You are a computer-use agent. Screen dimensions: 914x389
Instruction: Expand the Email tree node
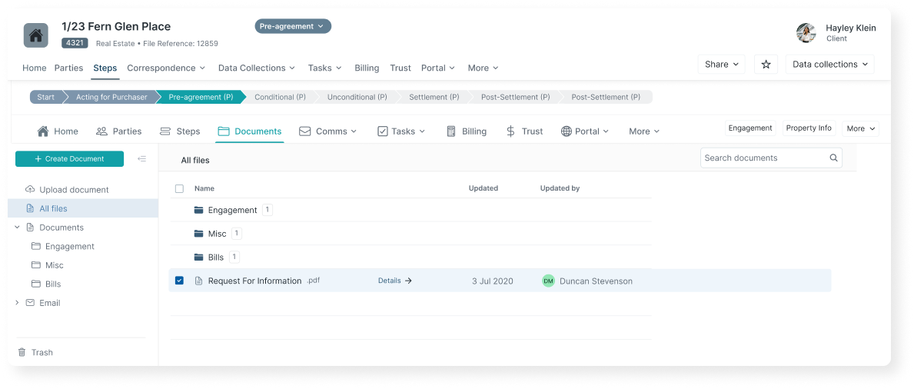click(18, 303)
